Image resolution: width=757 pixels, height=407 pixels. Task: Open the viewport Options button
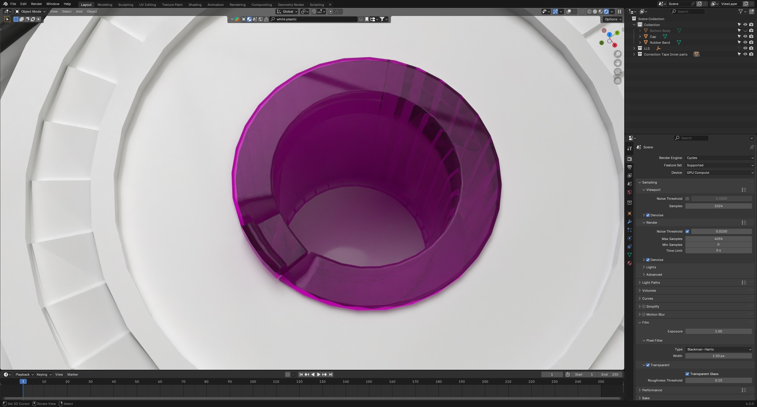[613, 19]
